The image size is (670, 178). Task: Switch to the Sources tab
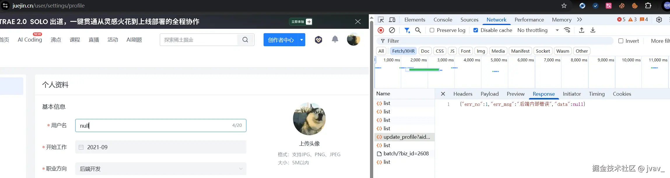click(469, 20)
